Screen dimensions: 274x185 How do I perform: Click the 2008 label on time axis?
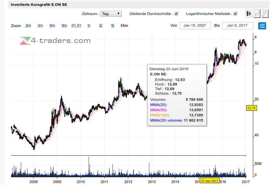[33, 182]
